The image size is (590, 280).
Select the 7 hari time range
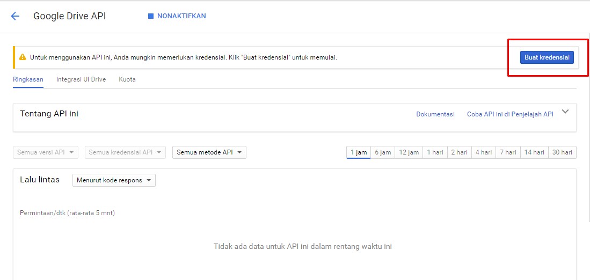pos(508,152)
